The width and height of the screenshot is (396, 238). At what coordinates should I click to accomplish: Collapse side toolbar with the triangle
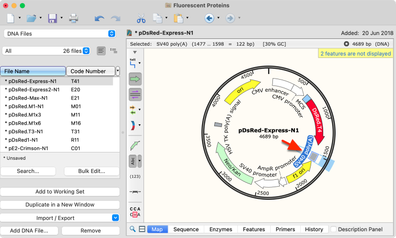point(135,52)
